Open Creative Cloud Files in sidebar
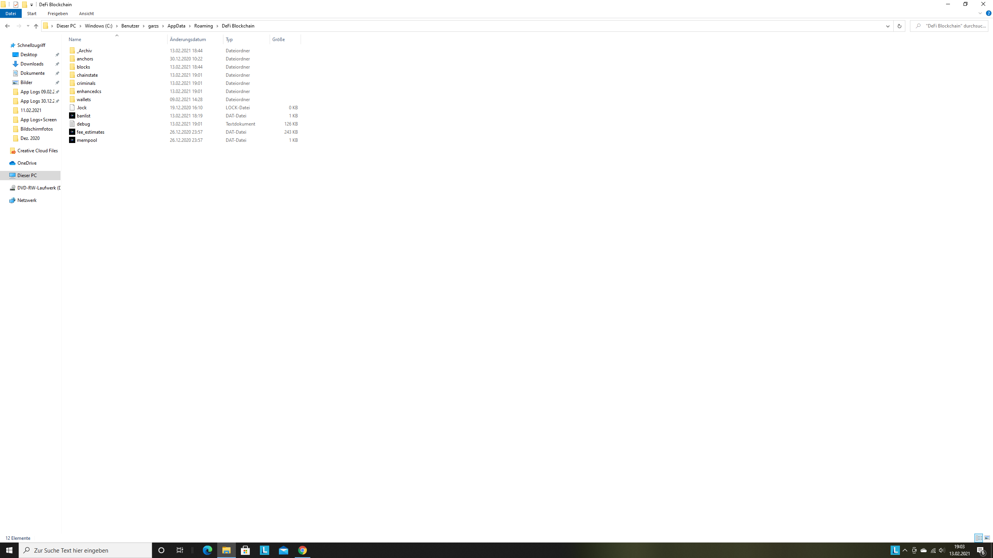993x558 pixels. click(37, 151)
